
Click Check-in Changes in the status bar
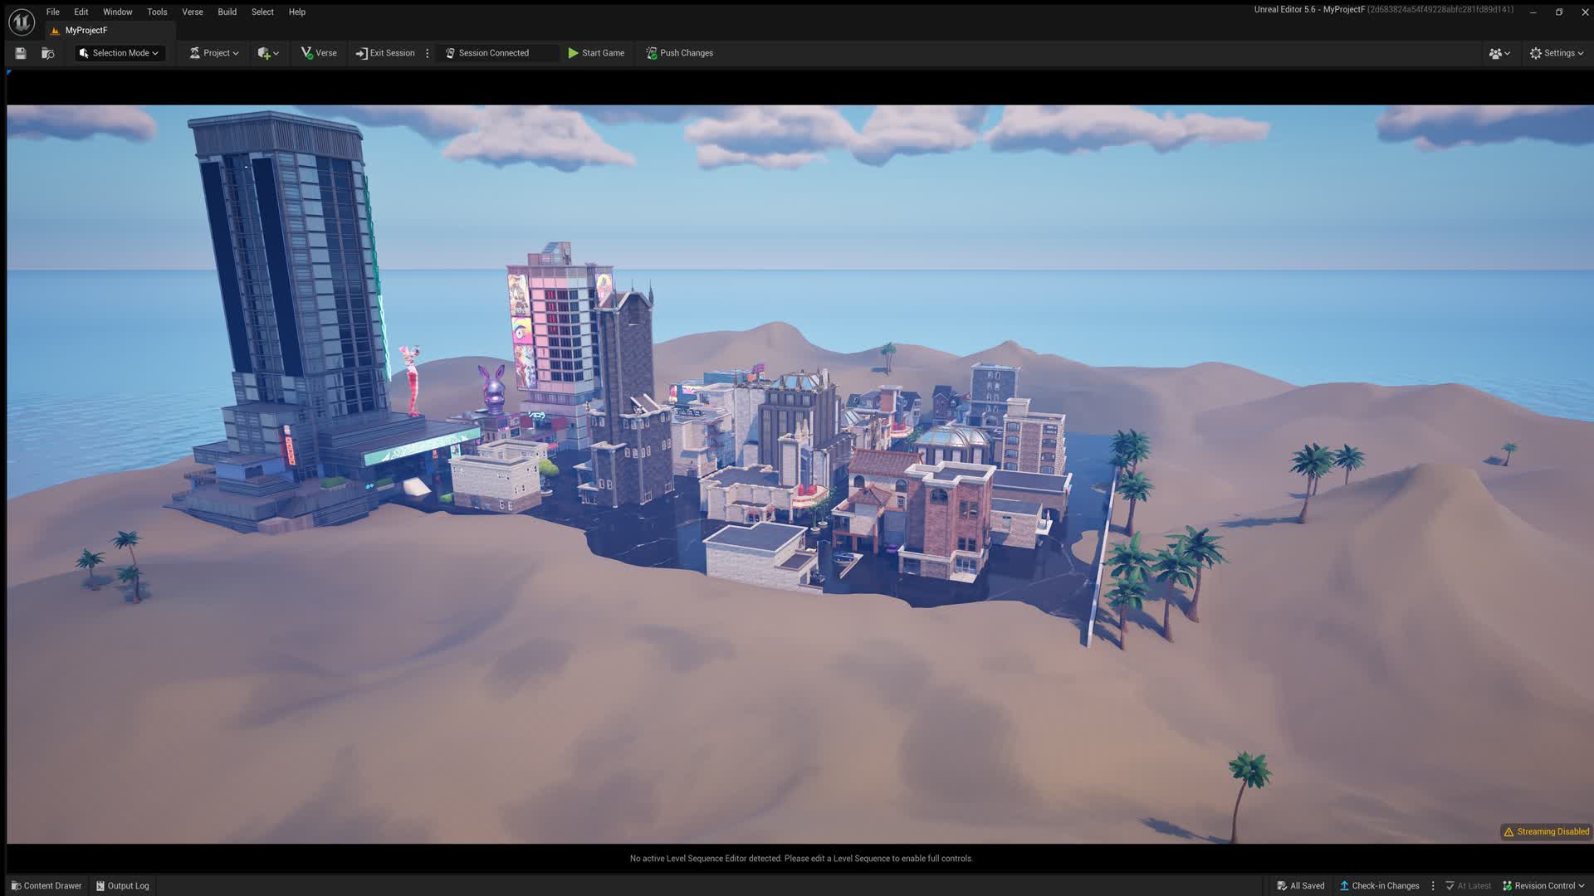(1378, 885)
